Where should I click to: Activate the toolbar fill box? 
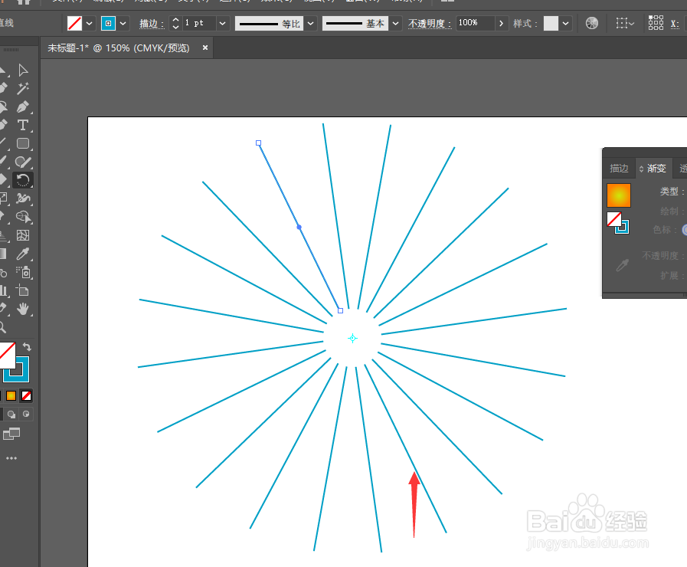[6, 355]
